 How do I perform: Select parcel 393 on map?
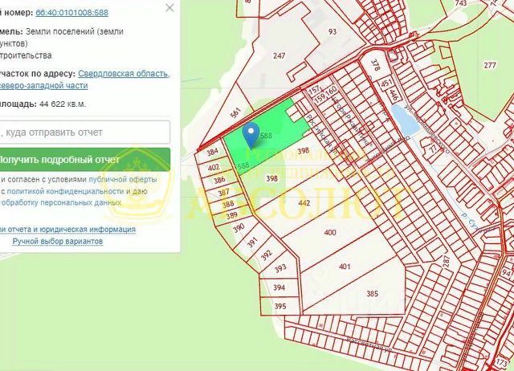(280, 269)
